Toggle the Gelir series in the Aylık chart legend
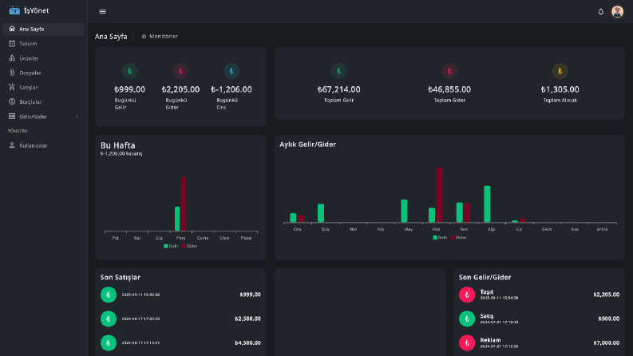The image size is (633, 356). tap(440, 237)
